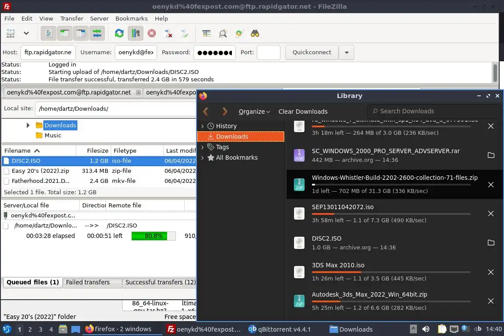504x336 pixels.
Task: Click the volume speaker tray icon
Action: 426,329
